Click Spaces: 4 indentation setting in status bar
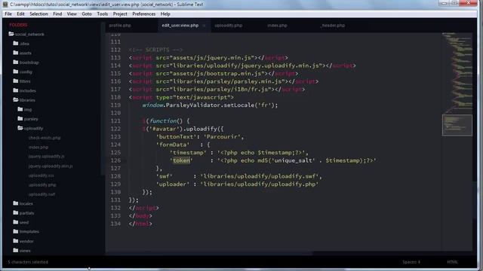This screenshot has height=271, width=483. [411, 262]
